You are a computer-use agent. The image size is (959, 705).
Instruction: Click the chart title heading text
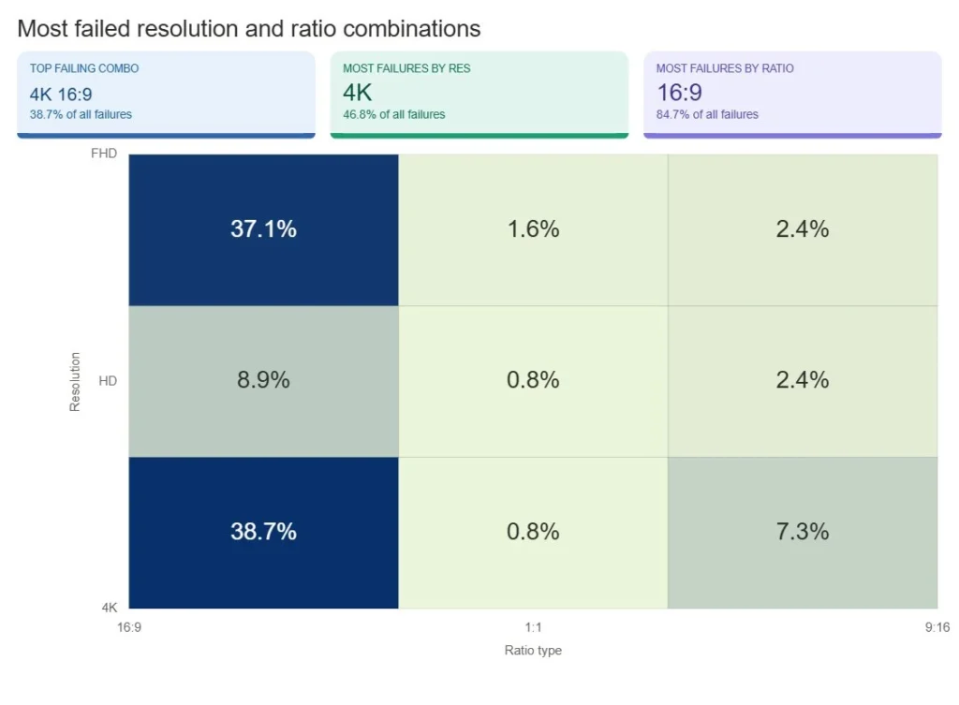(249, 28)
